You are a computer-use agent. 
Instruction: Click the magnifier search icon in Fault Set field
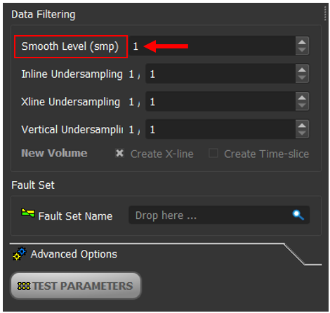point(298,215)
